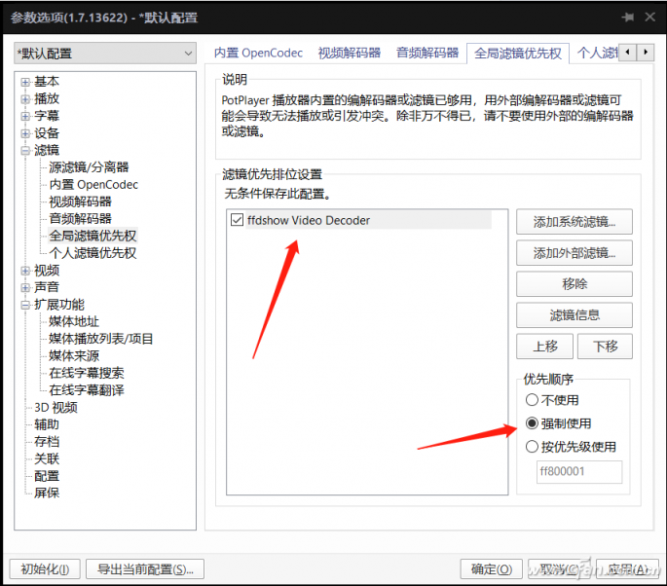
Task: Select the 设备 tree label
Action: click(47, 133)
